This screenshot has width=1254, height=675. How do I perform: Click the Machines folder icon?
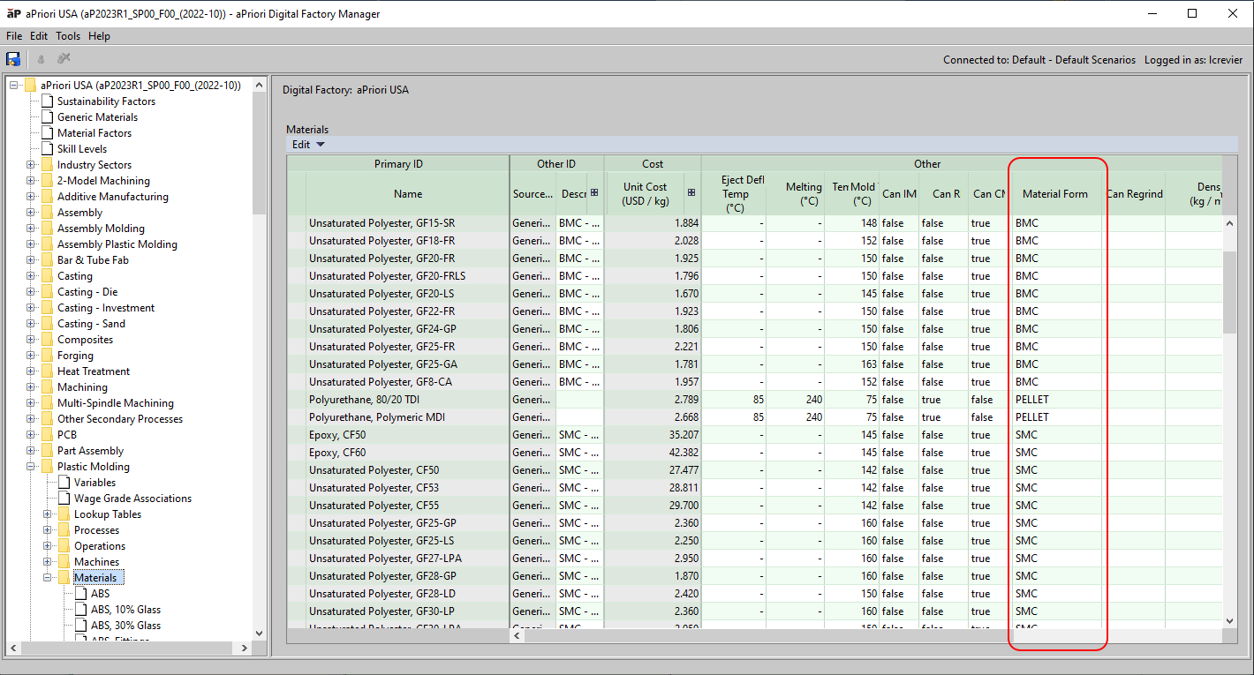[64, 562]
